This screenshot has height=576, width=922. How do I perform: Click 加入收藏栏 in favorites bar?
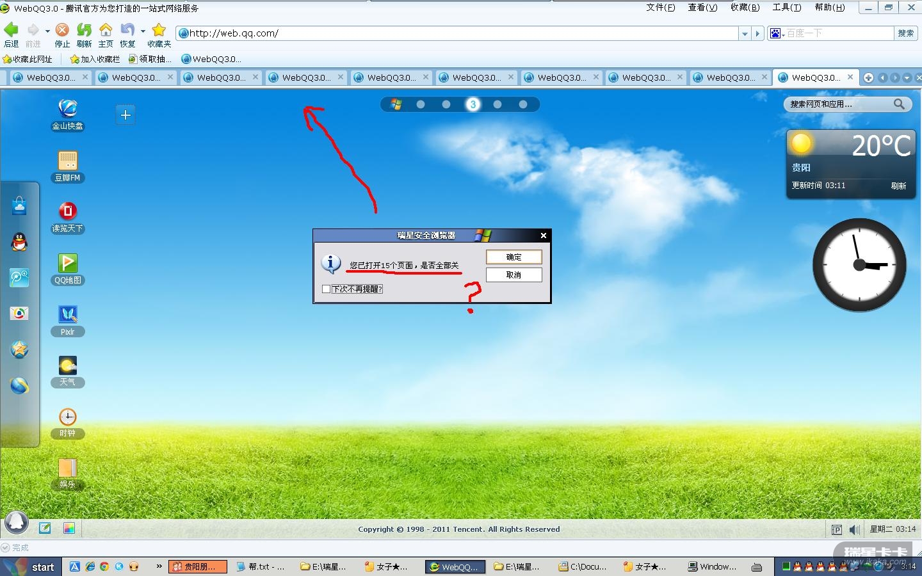click(x=95, y=59)
